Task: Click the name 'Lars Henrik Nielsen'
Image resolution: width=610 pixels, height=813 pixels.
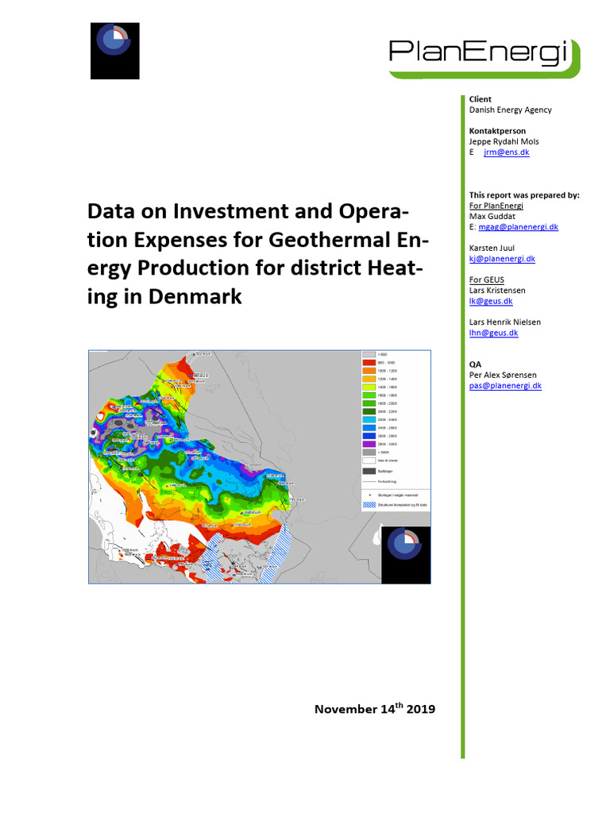Action: 504,322
